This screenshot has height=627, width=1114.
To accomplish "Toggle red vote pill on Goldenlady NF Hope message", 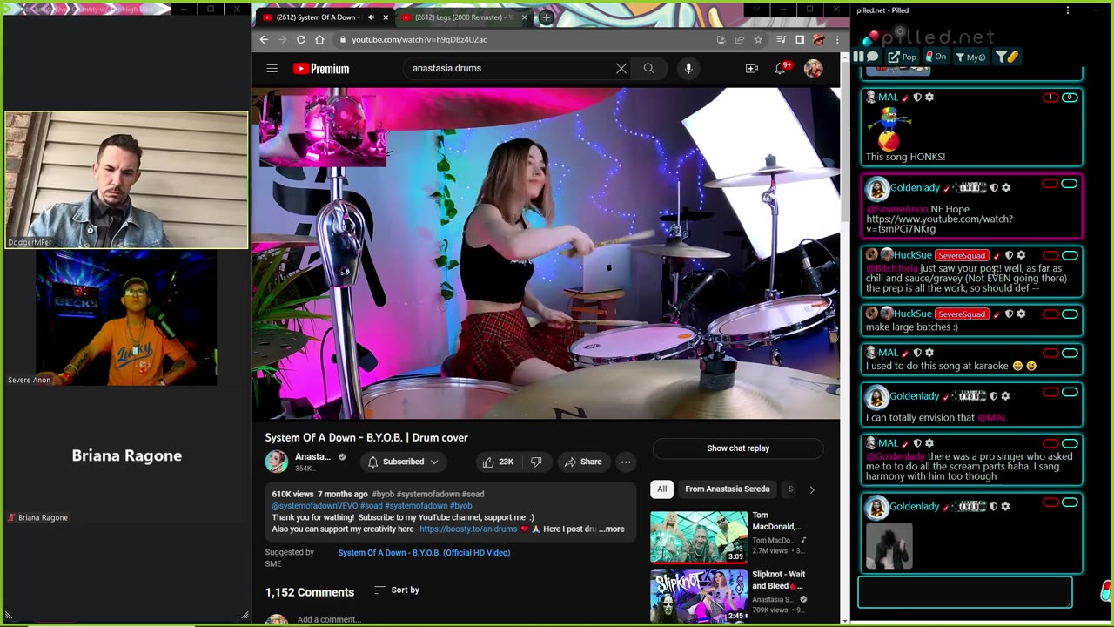I will (x=1050, y=184).
